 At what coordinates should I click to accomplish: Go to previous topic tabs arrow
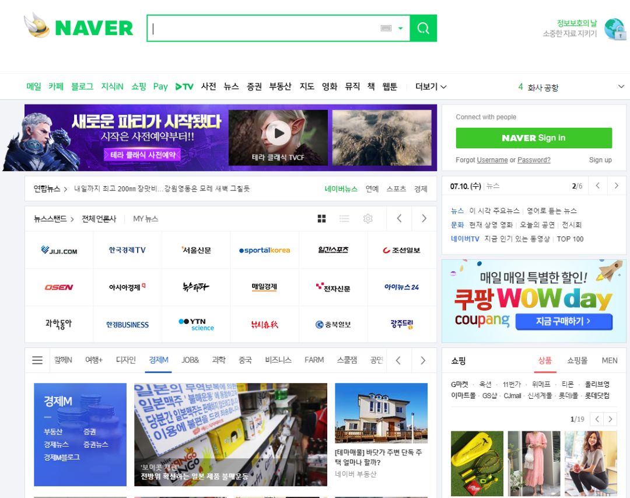pyautogui.click(x=398, y=360)
